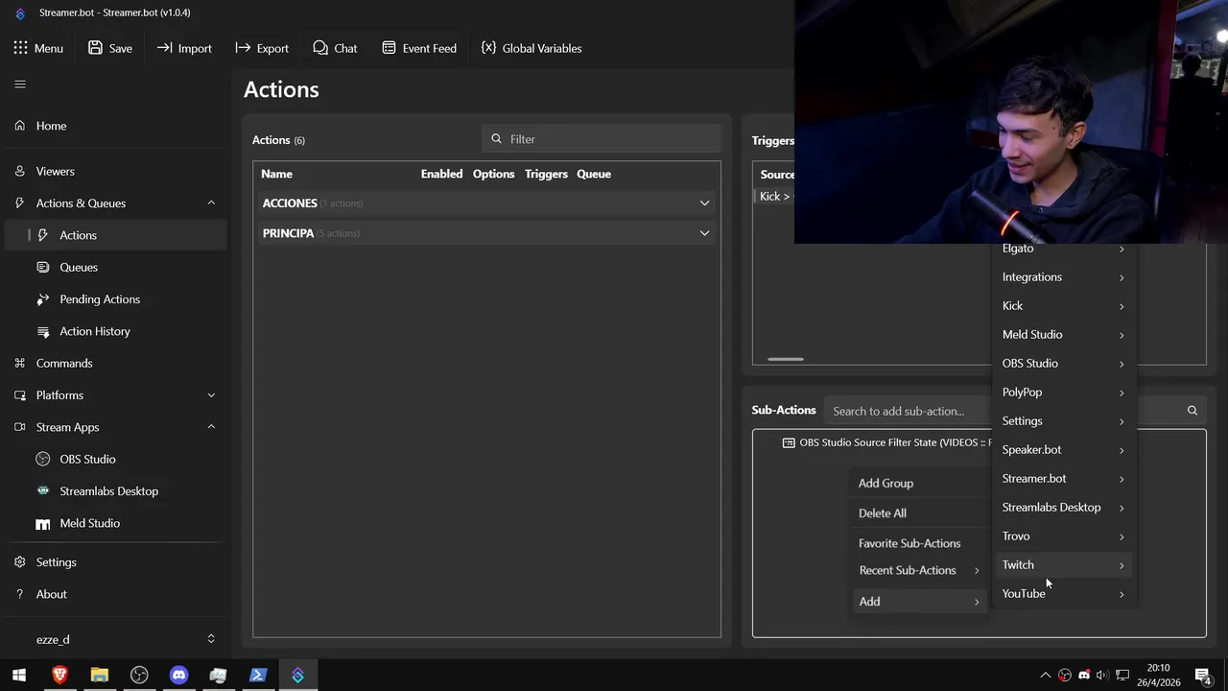This screenshot has width=1228, height=691.
Task: Click the Queues list icon
Action: (42, 267)
